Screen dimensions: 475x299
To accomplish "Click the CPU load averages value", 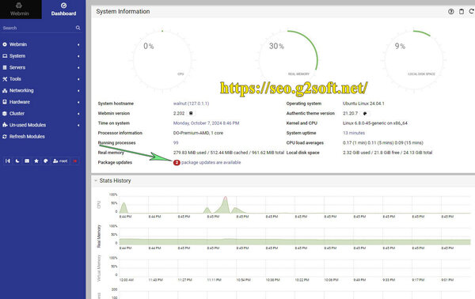I will click(383, 143).
